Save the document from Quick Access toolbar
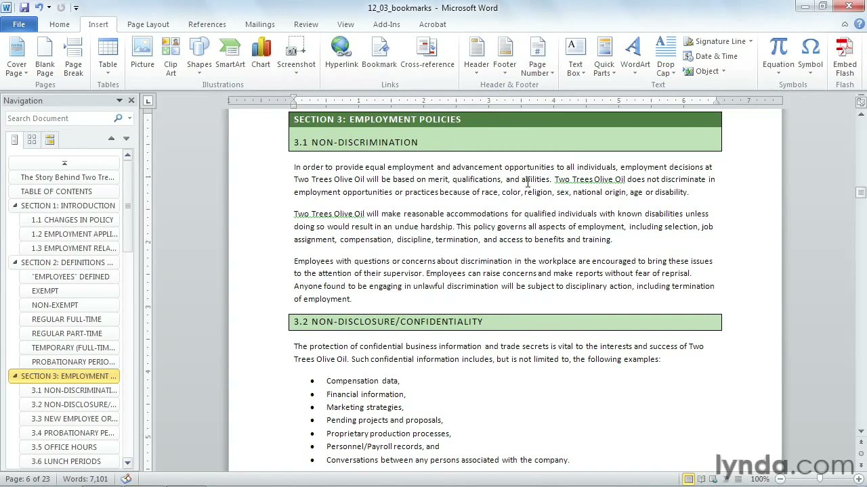The image size is (867, 487). [24, 7]
